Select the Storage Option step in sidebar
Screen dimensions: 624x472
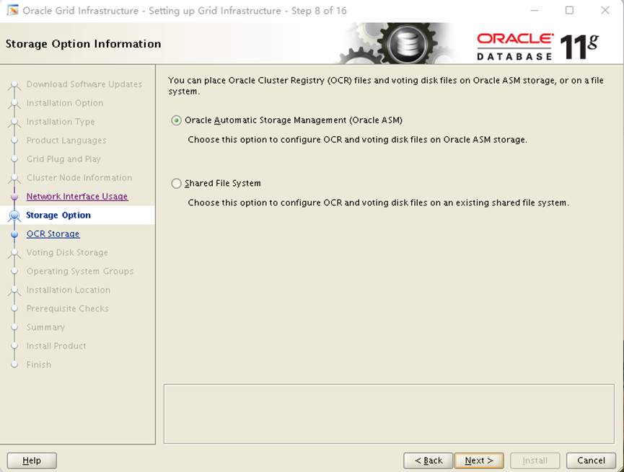click(58, 215)
